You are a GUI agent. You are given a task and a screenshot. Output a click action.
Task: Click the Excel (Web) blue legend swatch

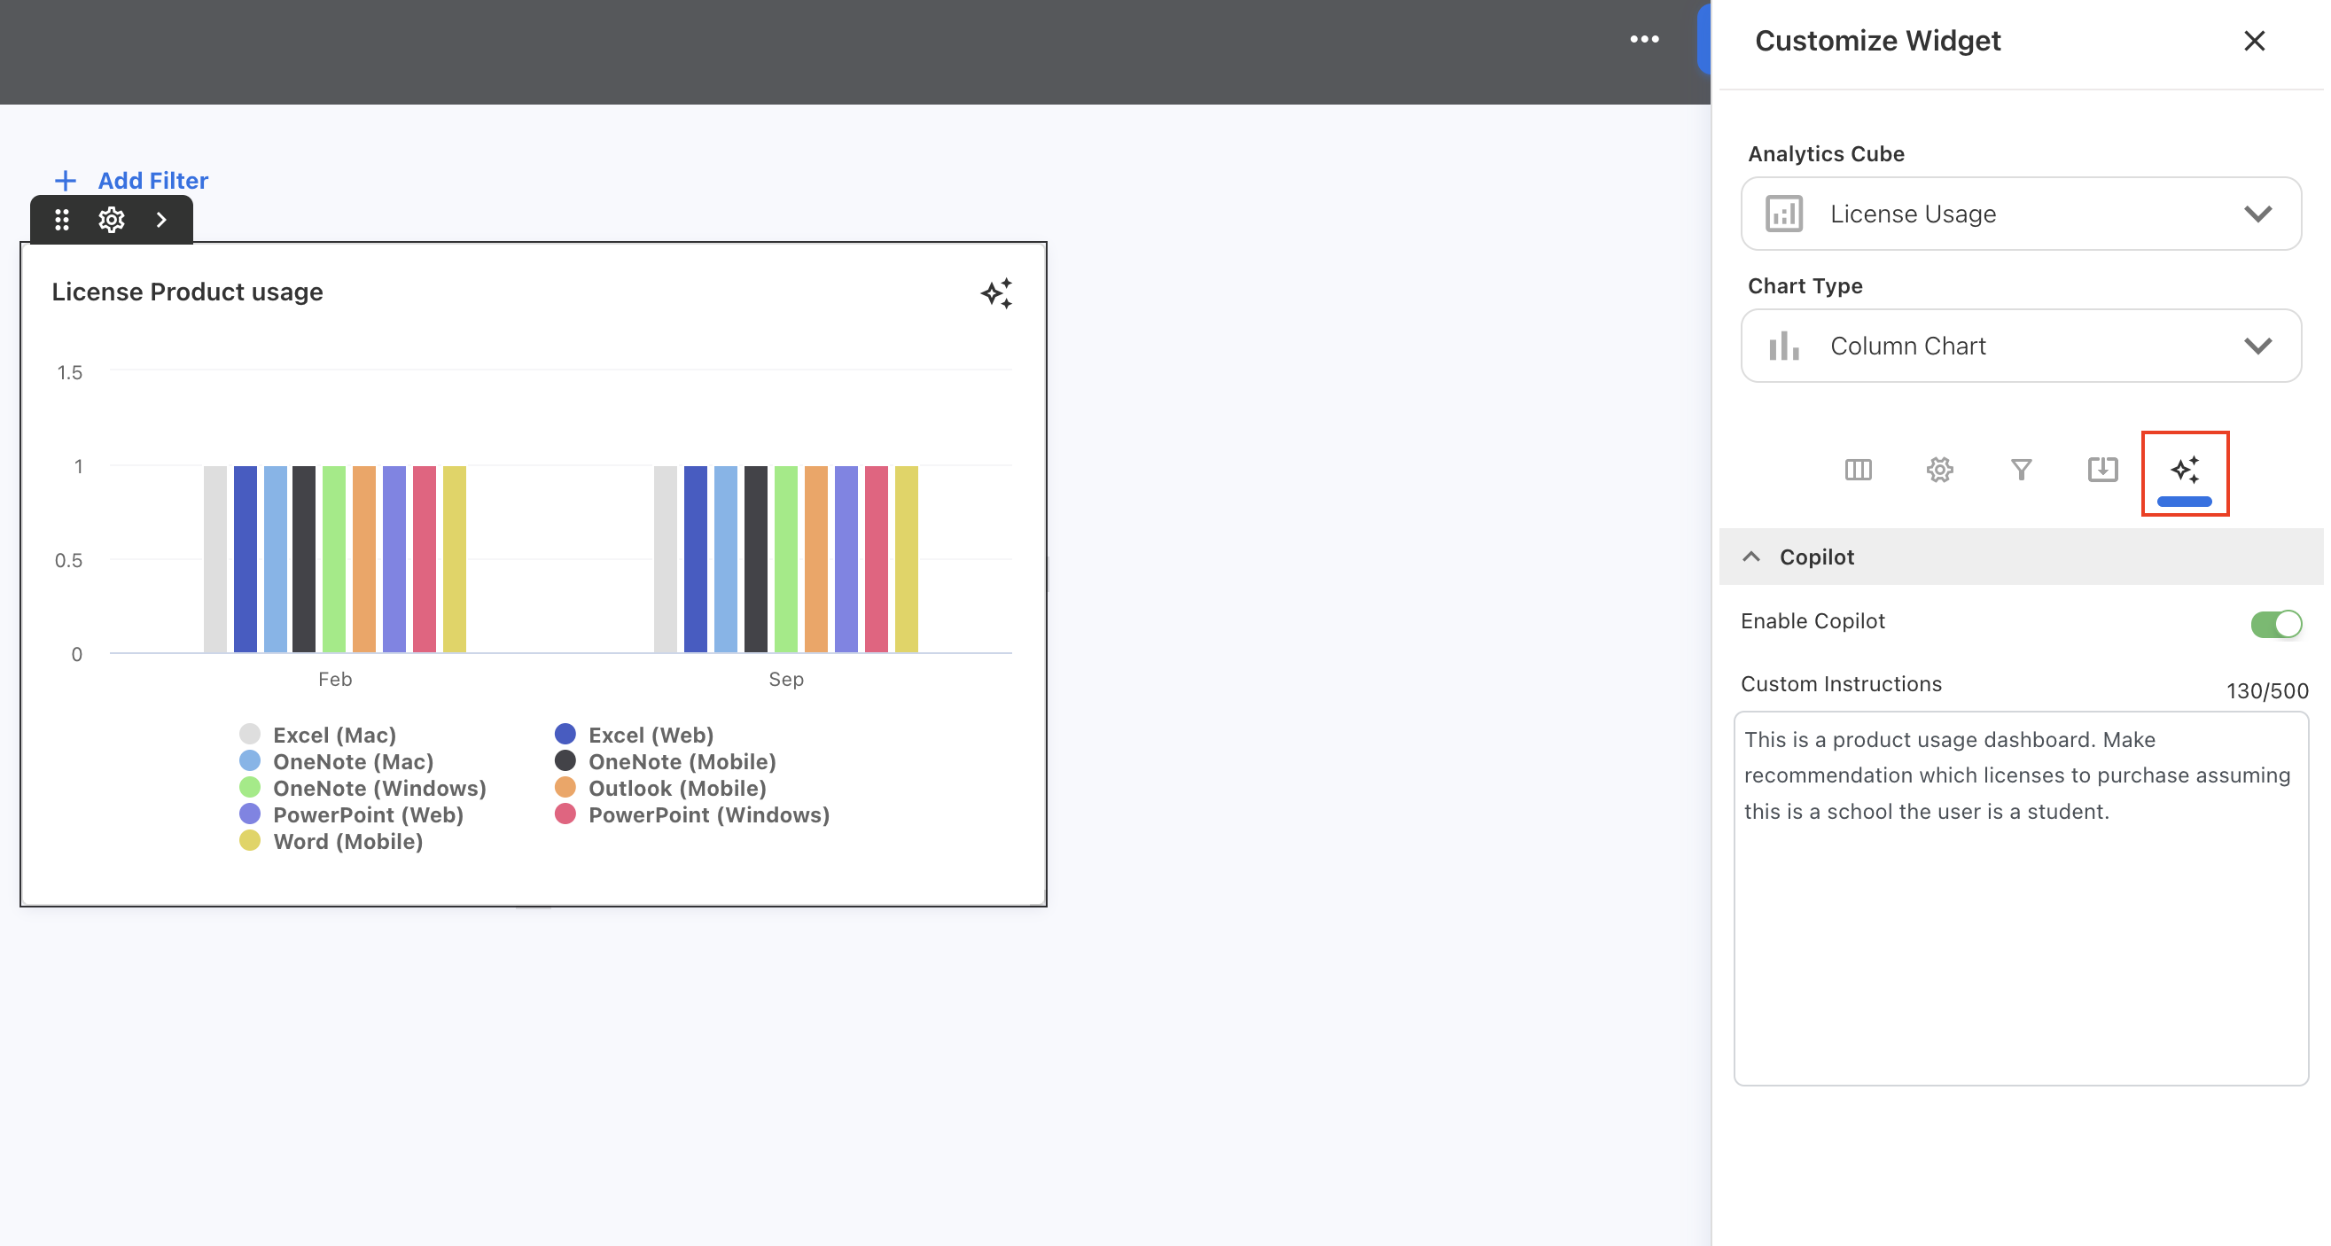[x=565, y=734]
